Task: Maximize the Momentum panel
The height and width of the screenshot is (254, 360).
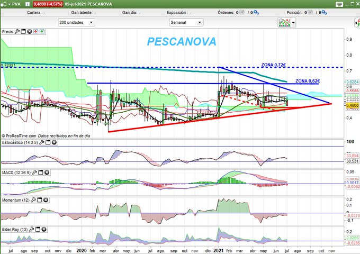Action: point(40,200)
